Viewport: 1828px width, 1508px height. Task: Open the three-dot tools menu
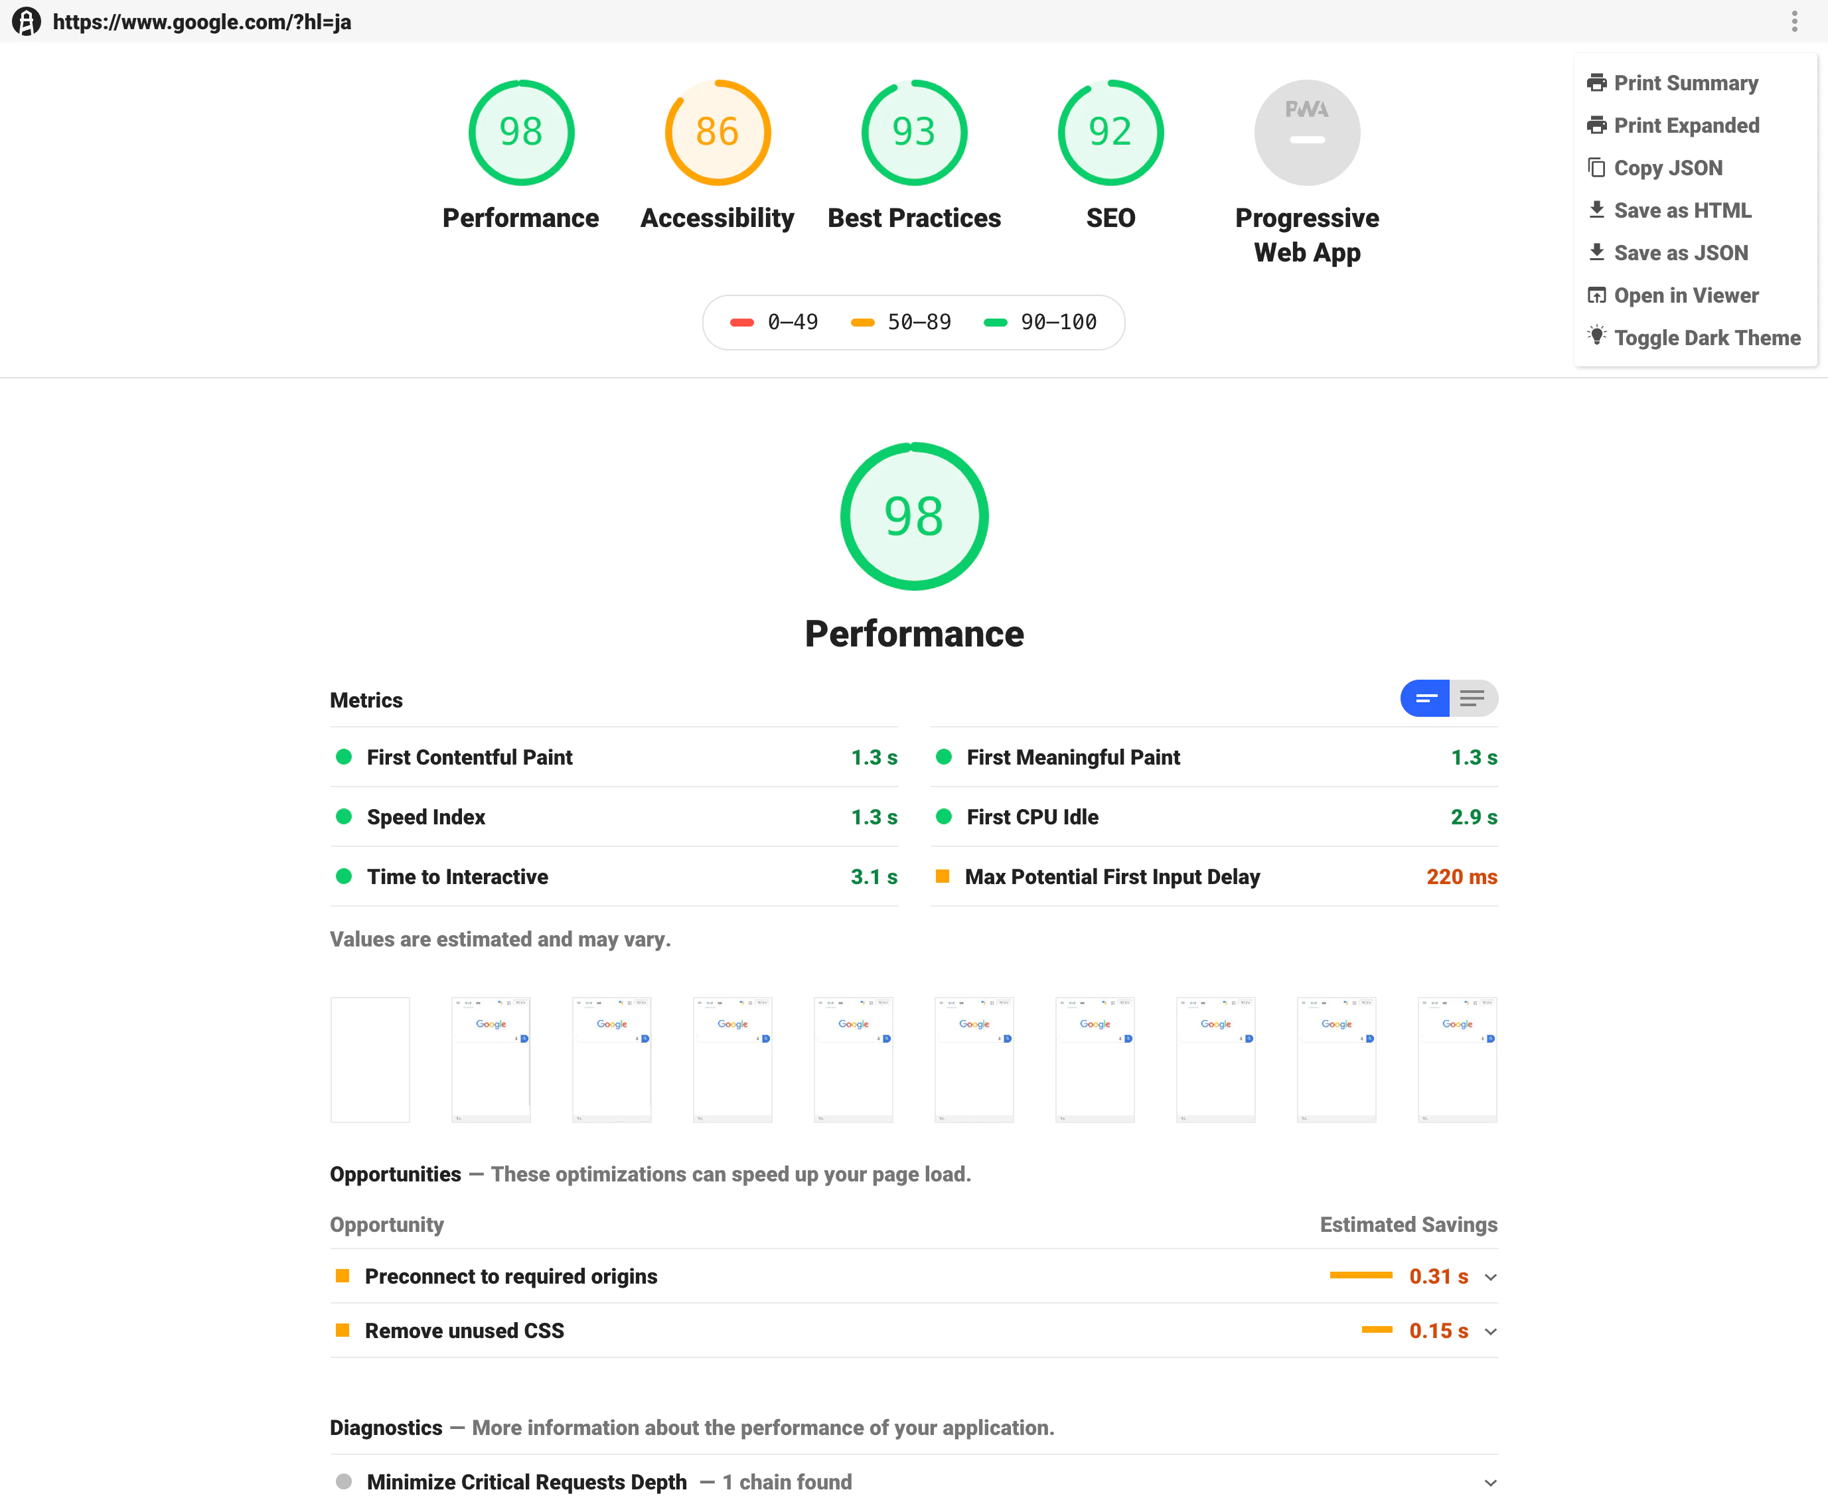1794,22
